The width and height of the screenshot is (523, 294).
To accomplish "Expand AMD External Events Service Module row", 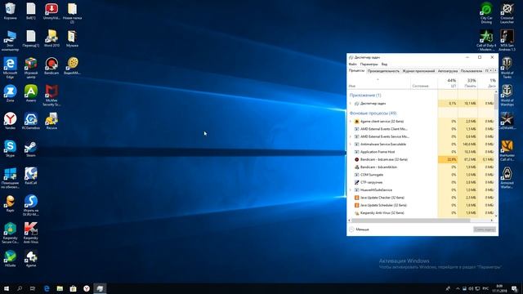I will (x=351, y=136).
